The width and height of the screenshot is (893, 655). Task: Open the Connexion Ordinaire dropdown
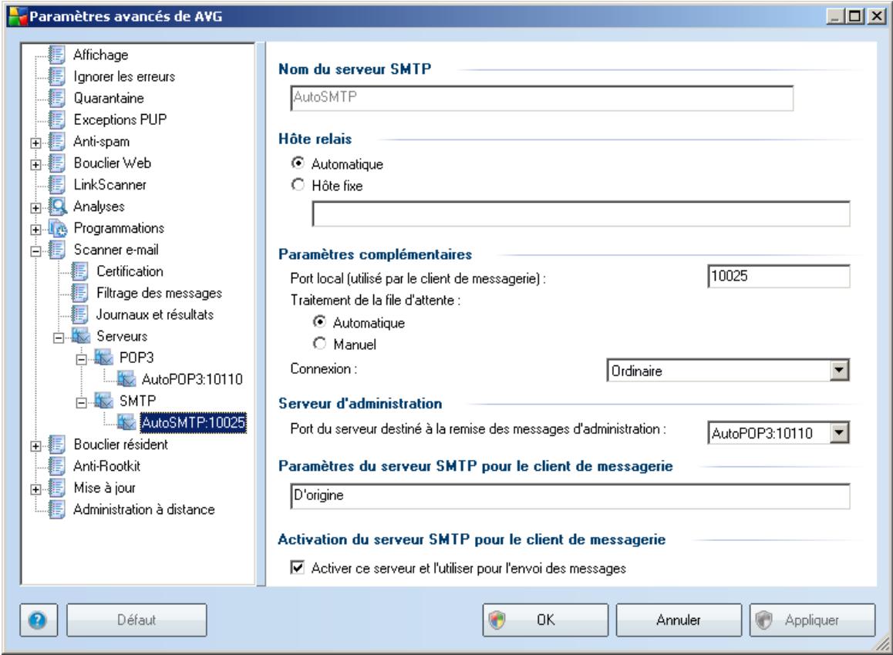pos(838,371)
